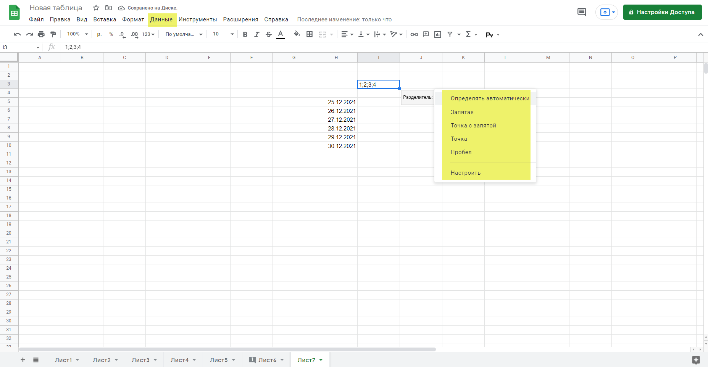
Task: Open fill color picker
Action: (297, 34)
